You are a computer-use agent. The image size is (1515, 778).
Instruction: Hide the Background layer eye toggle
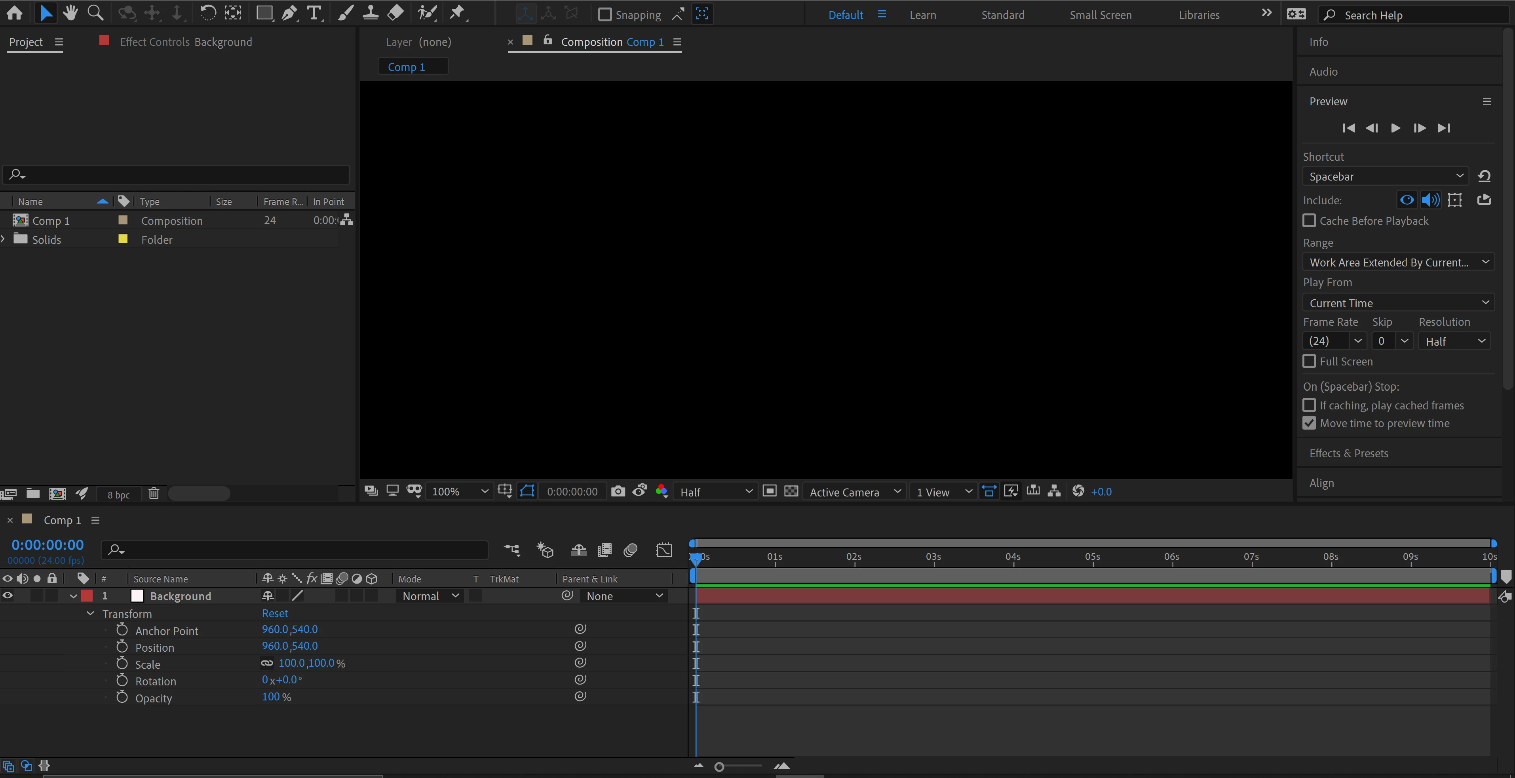(8, 595)
